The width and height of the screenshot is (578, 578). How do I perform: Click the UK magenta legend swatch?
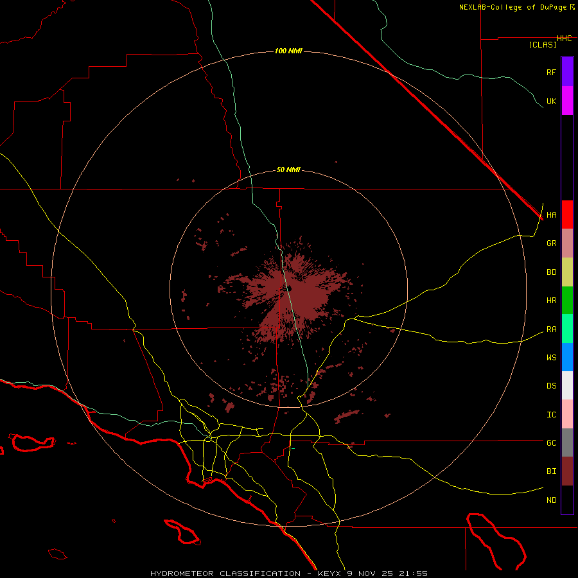pos(567,100)
